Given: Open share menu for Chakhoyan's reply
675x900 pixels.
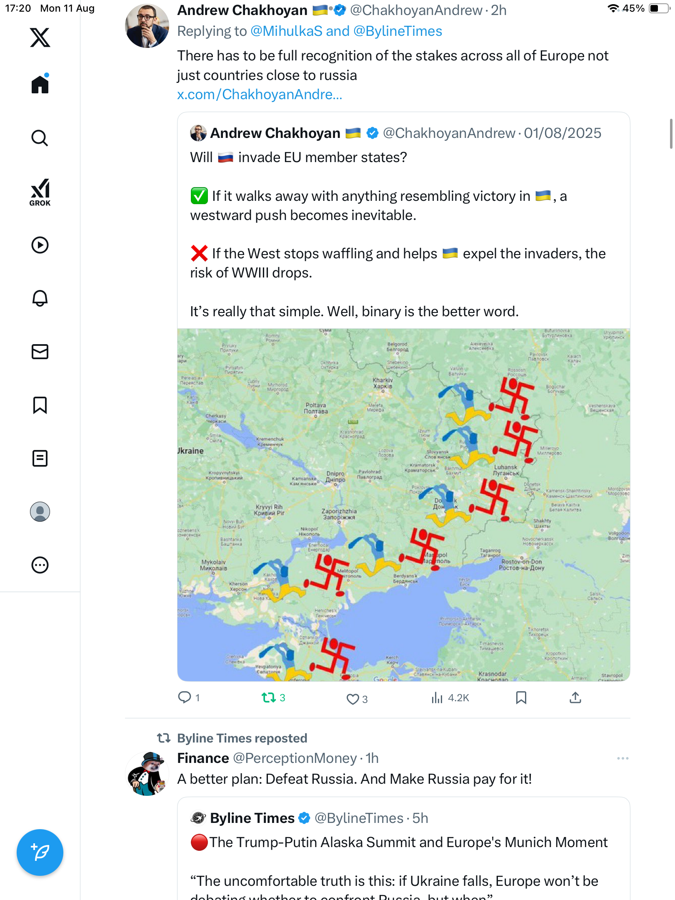Looking at the screenshot, I should (x=575, y=697).
